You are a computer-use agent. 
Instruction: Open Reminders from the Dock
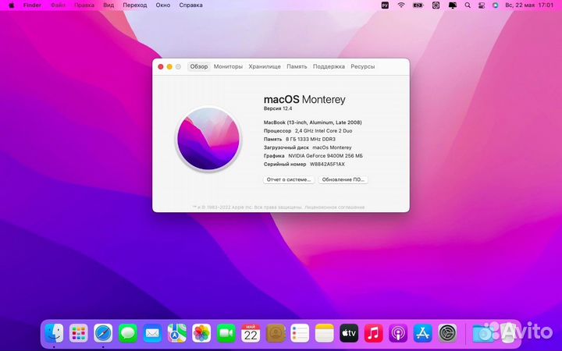(300, 333)
